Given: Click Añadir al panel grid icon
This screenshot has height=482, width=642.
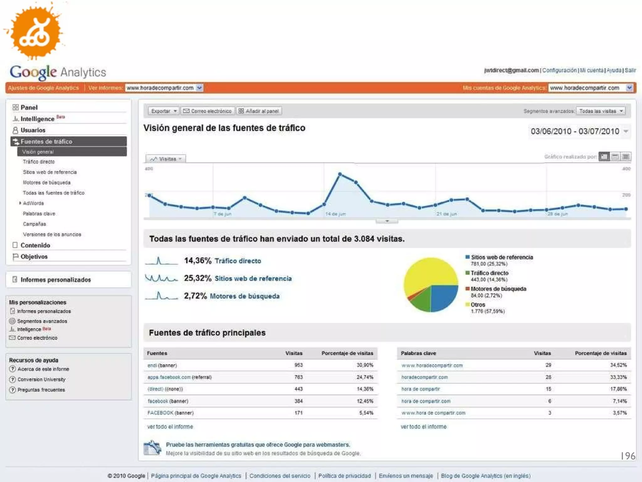Looking at the screenshot, I should (241, 111).
